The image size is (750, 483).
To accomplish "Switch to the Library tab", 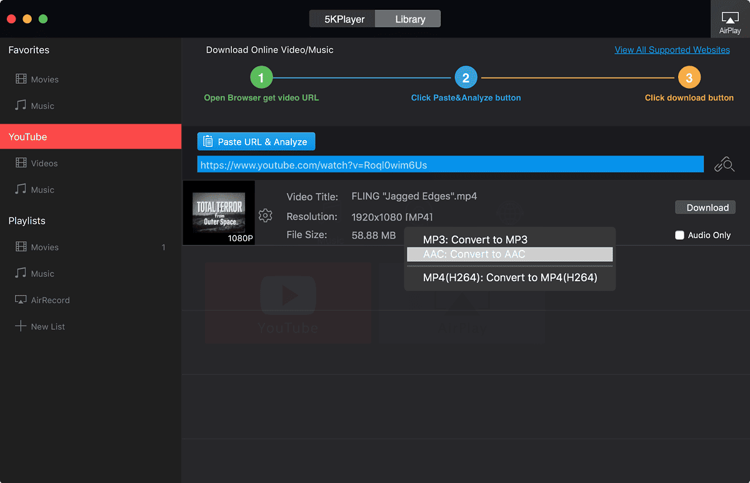I will pyautogui.click(x=408, y=19).
